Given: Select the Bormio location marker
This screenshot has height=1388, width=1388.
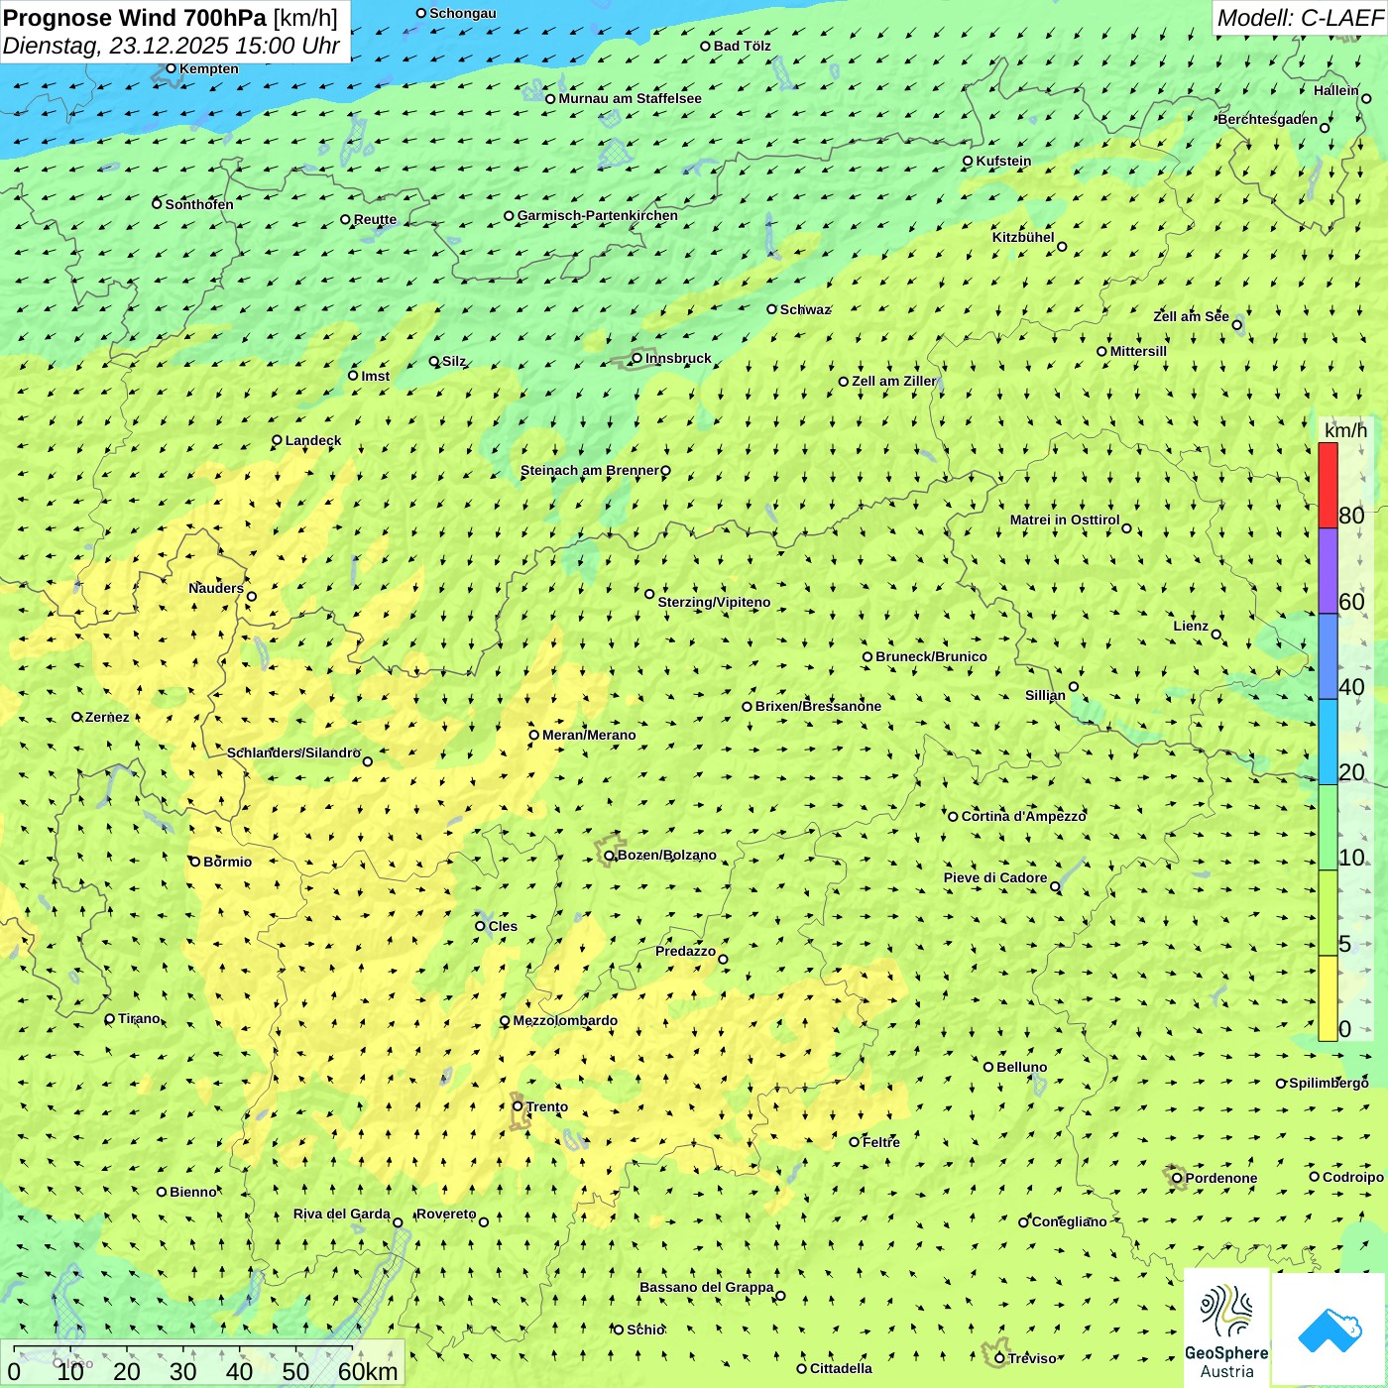Looking at the screenshot, I should (x=195, y=862).
